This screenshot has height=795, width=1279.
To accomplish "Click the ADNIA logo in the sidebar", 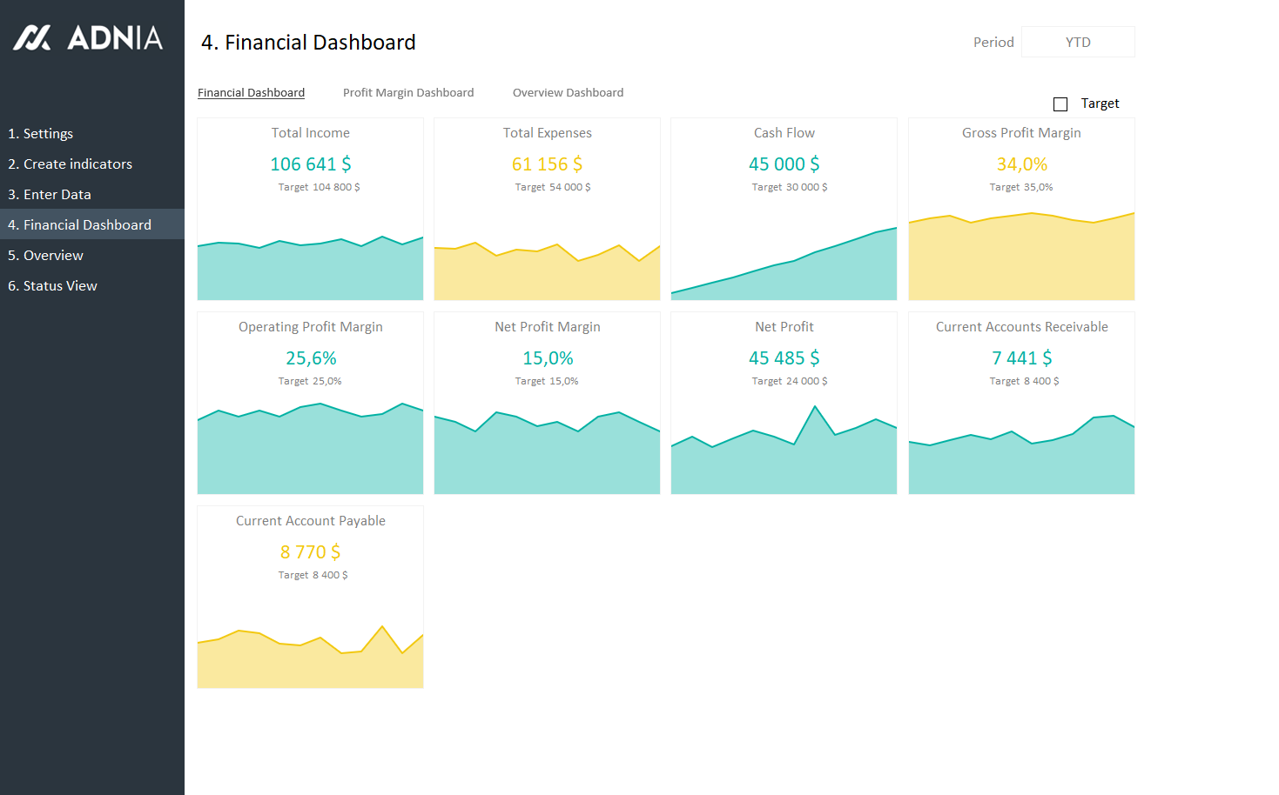I will pos(88,37).
